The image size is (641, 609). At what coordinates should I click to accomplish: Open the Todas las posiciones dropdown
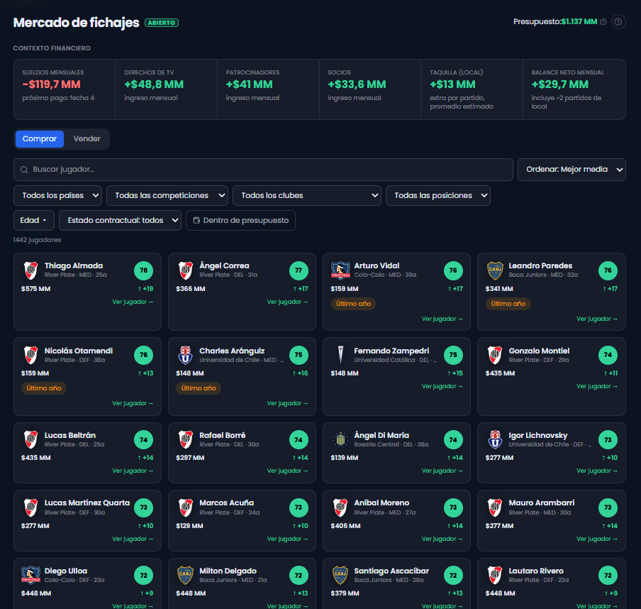point(438,196)
